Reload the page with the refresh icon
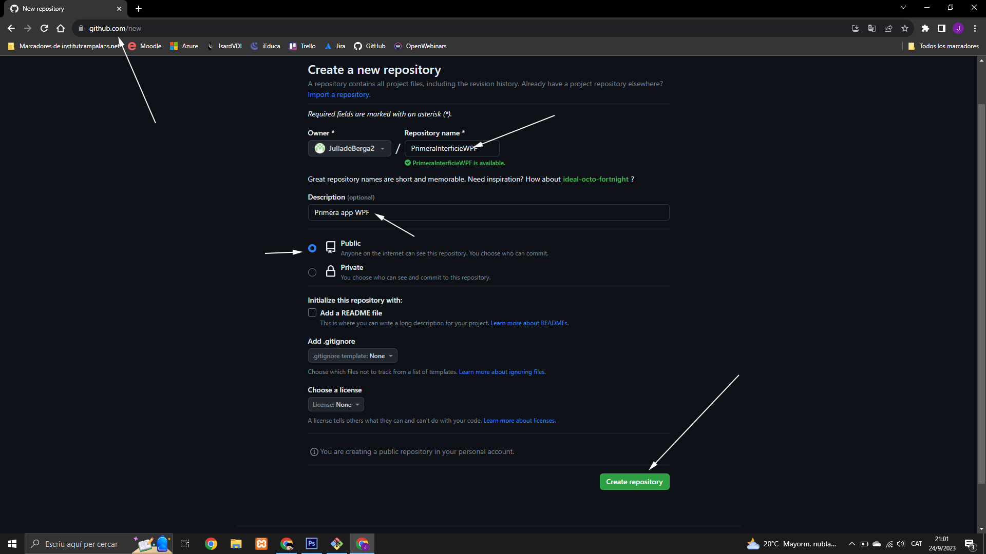The image size is (986, 554). 44,28
